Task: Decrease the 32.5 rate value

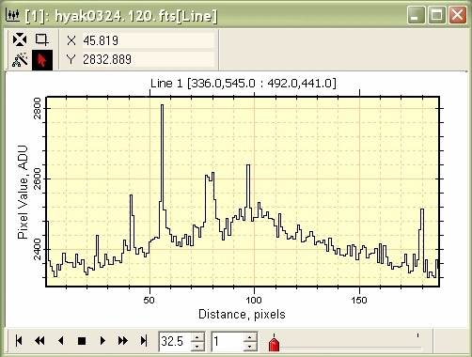Action: [197, 346]
